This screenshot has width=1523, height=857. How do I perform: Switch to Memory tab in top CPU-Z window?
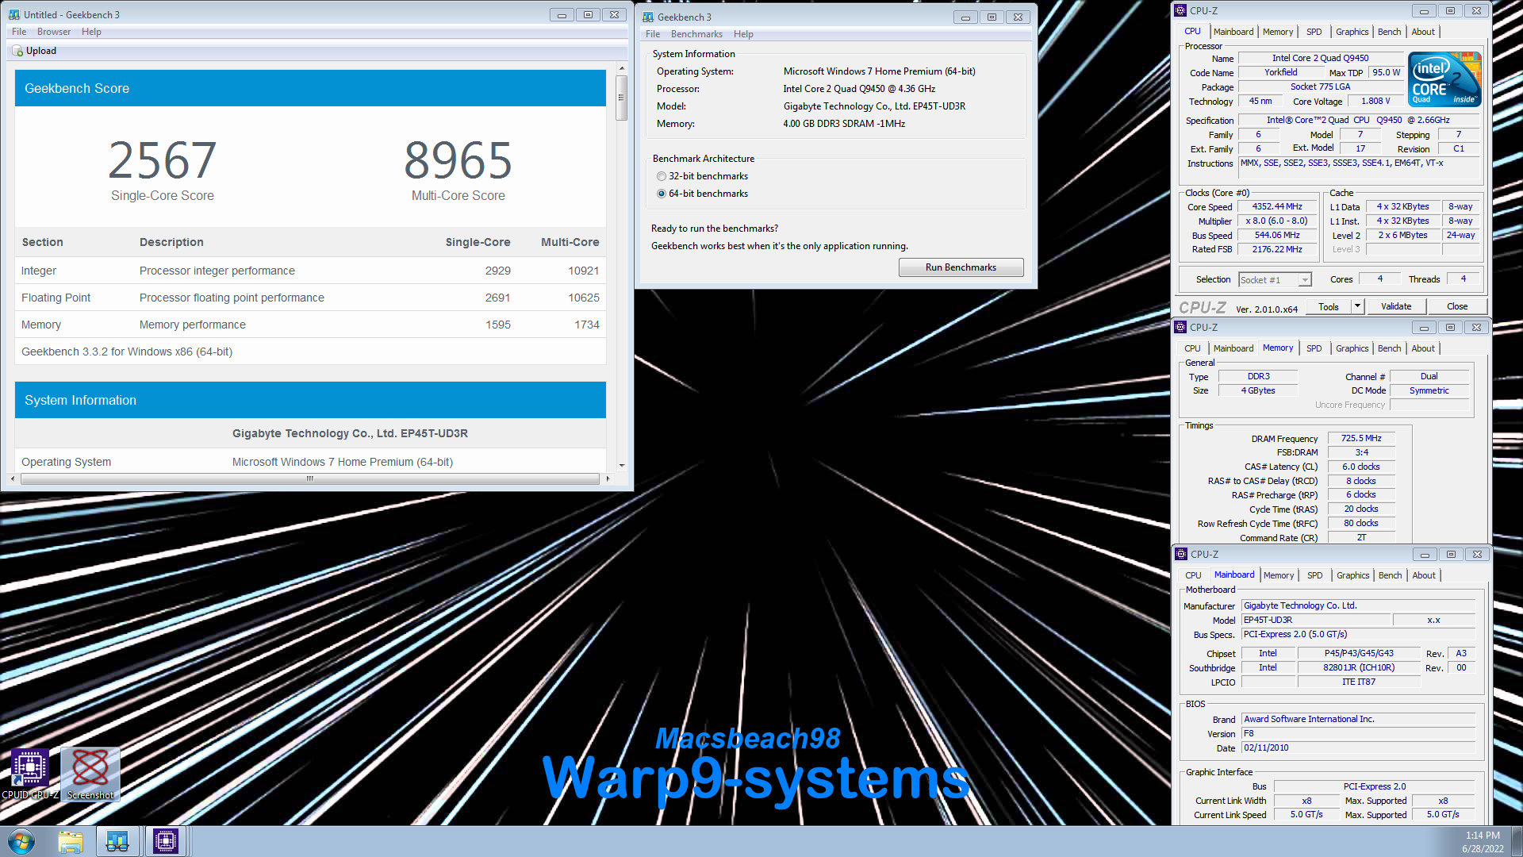1278,32
